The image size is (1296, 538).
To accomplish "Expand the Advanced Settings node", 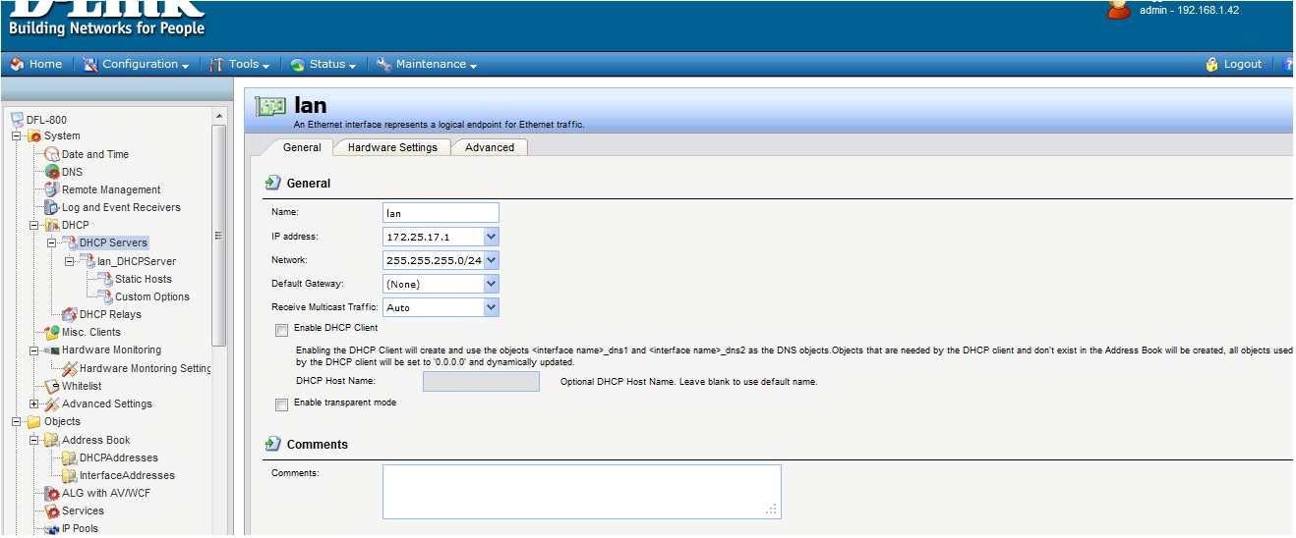I will (34, 403).
